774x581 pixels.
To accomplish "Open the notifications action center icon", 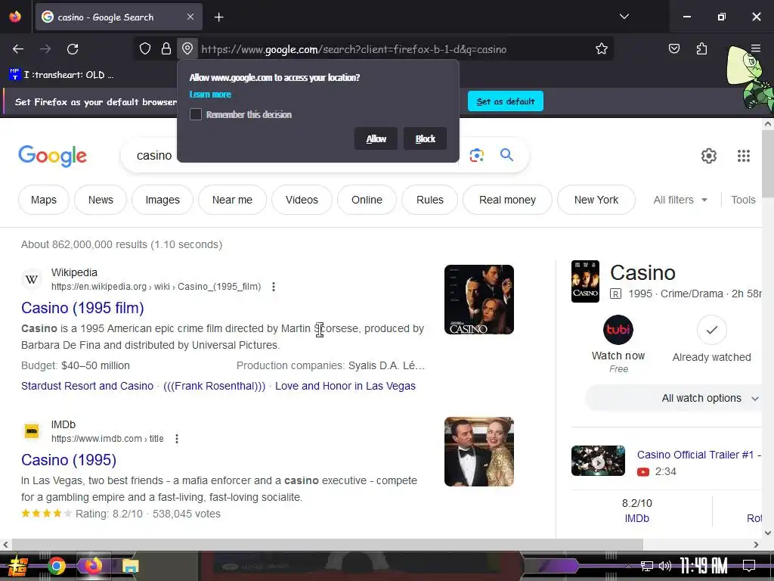I will coord(749,566).
